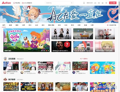The width and height of the screenshot is (120, 92).
Task: Open the 科技 tab
Action: tap(66, 25)
